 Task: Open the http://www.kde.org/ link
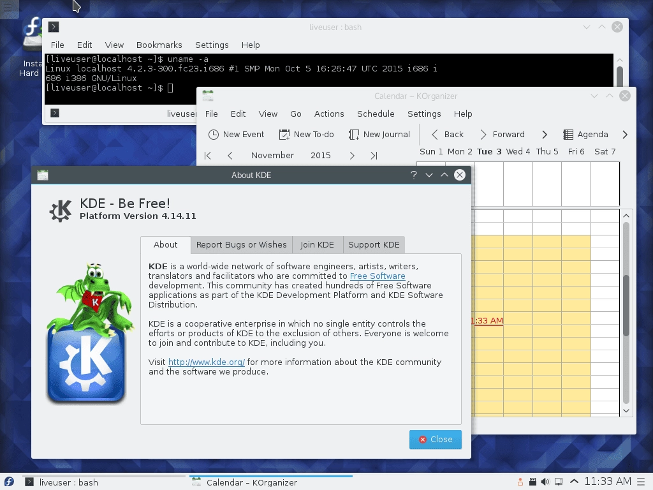[207, 362]
